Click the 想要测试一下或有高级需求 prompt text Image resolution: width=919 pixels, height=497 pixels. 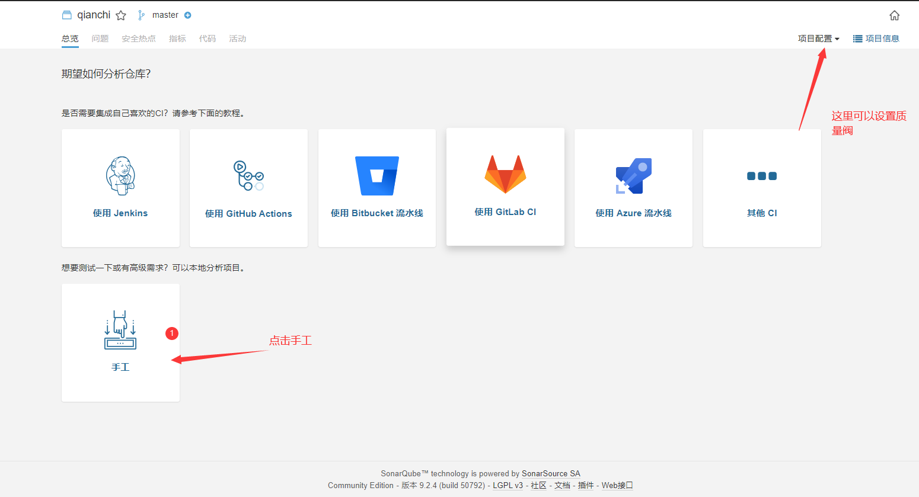(154, 268)
